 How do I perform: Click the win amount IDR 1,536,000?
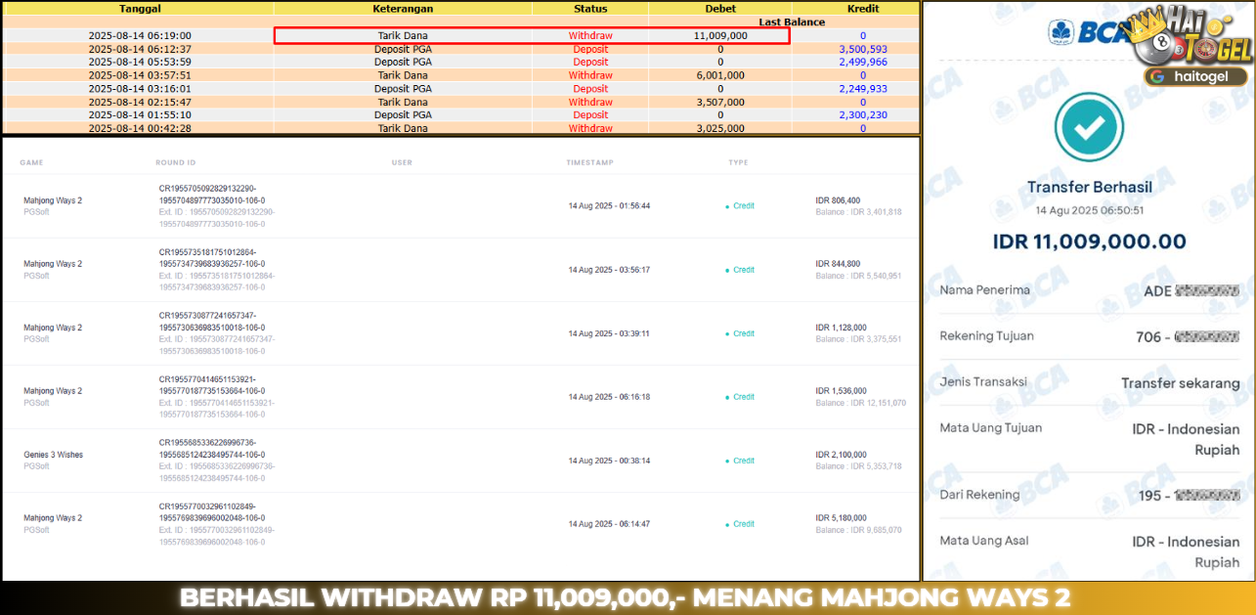pos(841,391)
